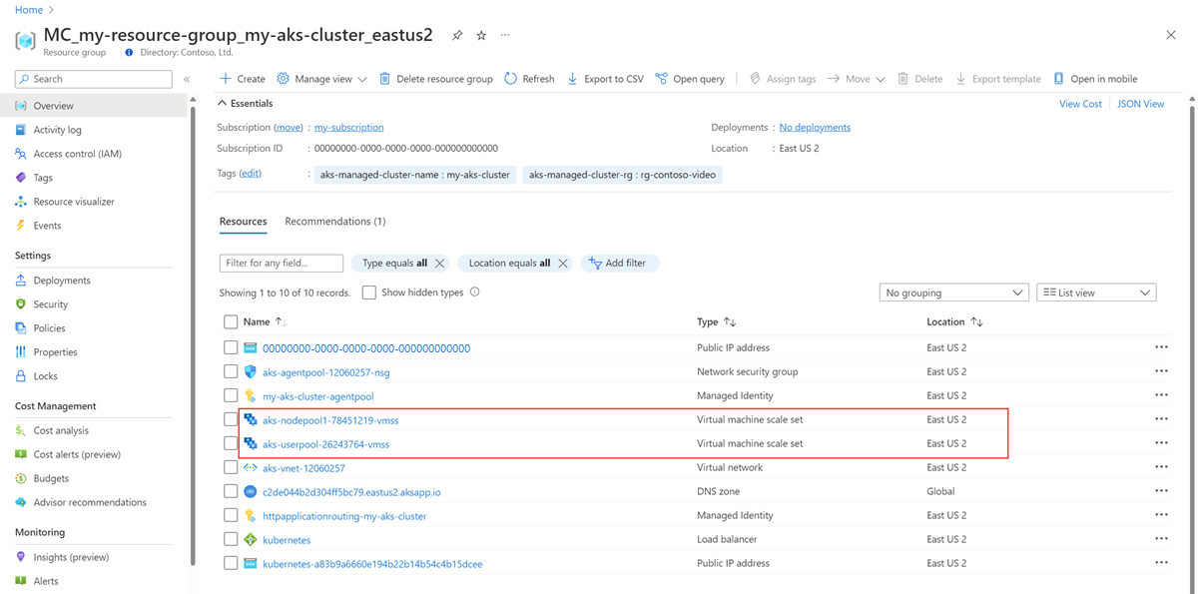Collapse the left sidebar menu

click(x=186, y=79)
